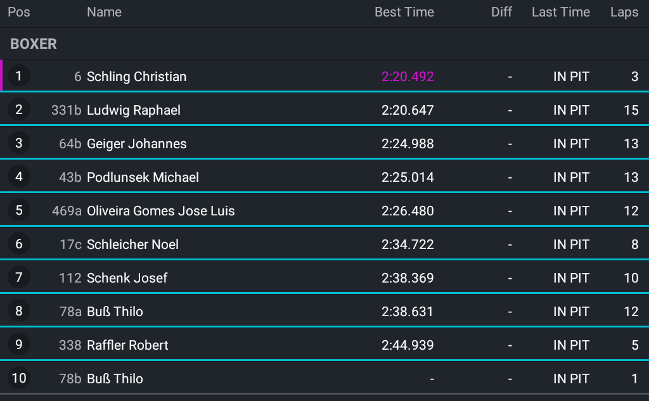Click position badge 2 circle
This screenshot has height=401, width=649.
(18, 110)
